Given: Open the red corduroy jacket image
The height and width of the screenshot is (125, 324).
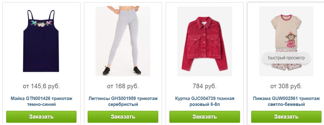Looking at the screenshot, I should click(x=205, y=41).
